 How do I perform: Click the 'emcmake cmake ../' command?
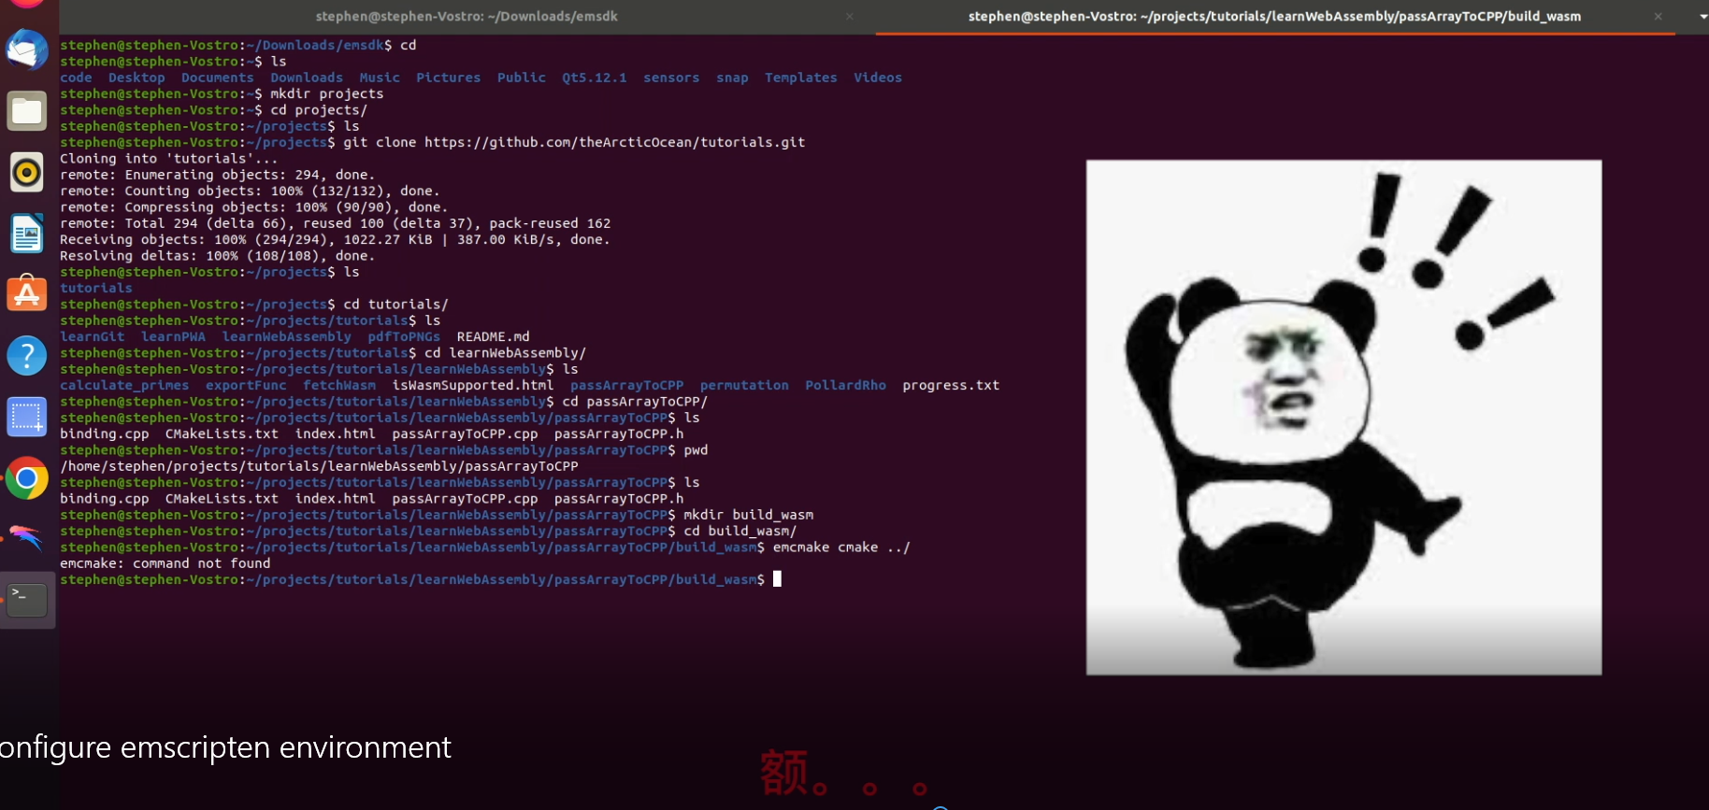click(x=841, y=547)
